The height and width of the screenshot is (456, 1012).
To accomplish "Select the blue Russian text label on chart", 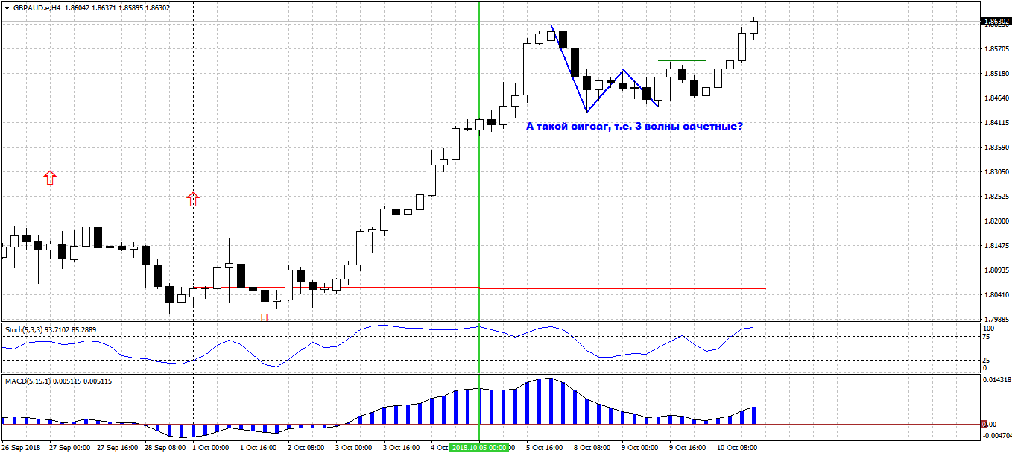I will pos(634,126).
